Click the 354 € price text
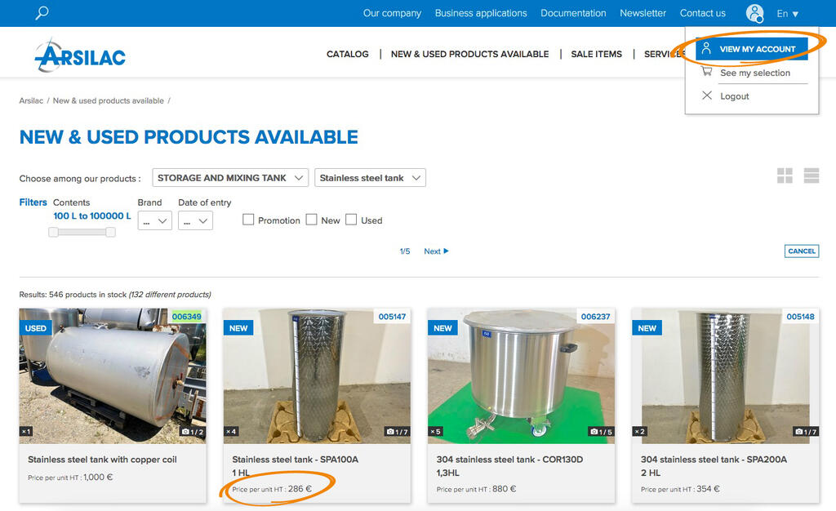836x511 pixels. coord(708,489)
